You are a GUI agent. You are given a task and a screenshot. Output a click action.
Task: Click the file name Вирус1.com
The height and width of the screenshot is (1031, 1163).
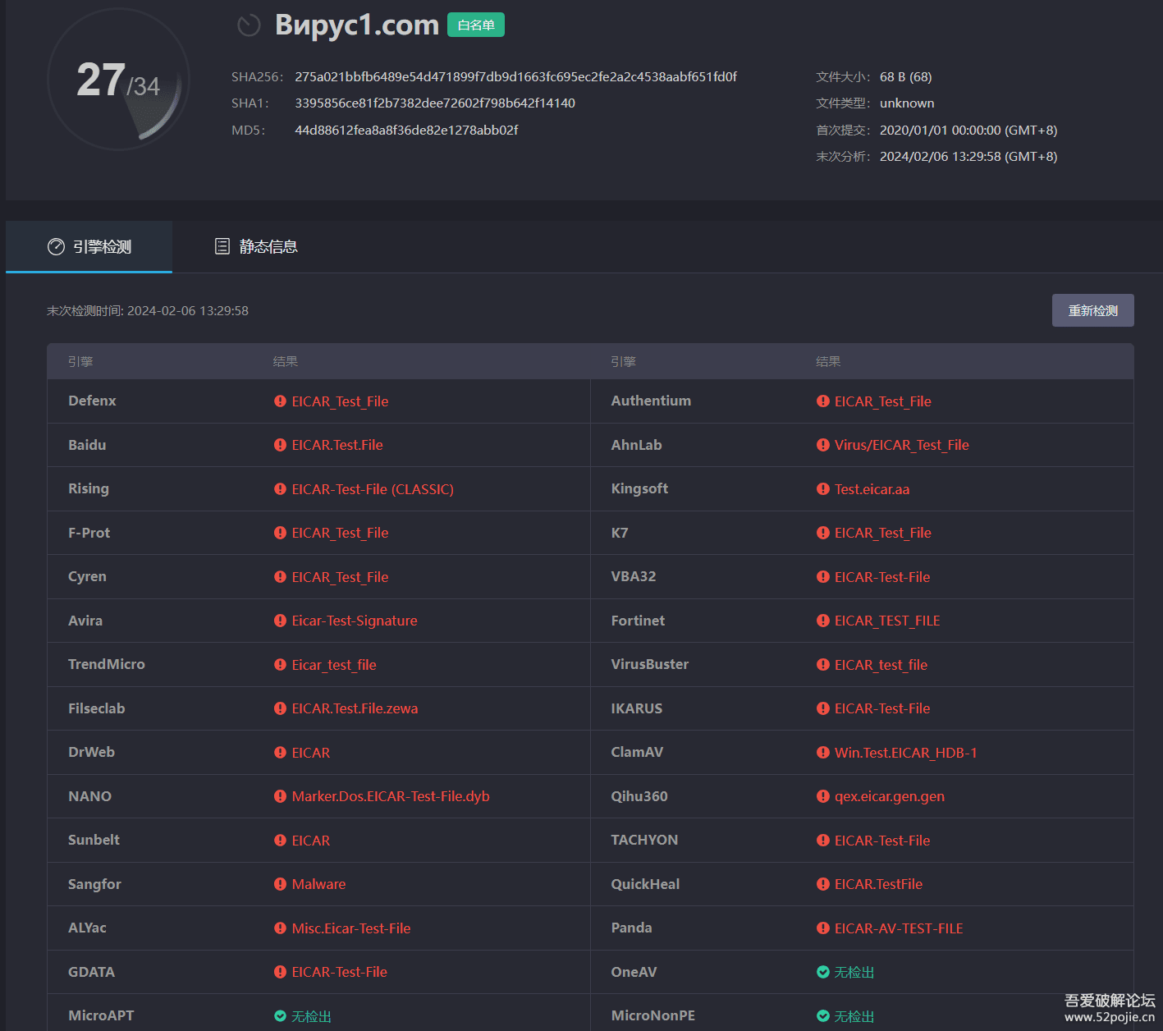click(357, 25)
